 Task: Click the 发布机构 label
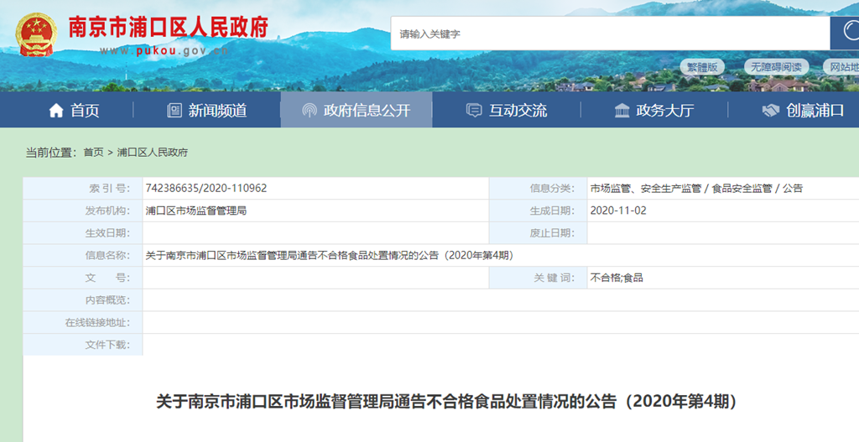(107, 211)
